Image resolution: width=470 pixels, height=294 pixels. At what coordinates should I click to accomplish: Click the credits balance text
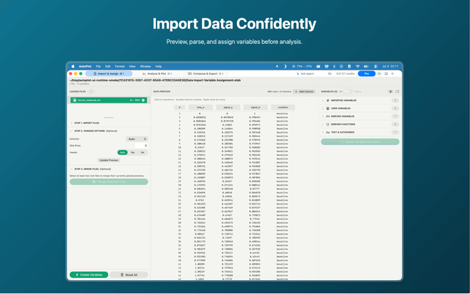click(345, 73)
